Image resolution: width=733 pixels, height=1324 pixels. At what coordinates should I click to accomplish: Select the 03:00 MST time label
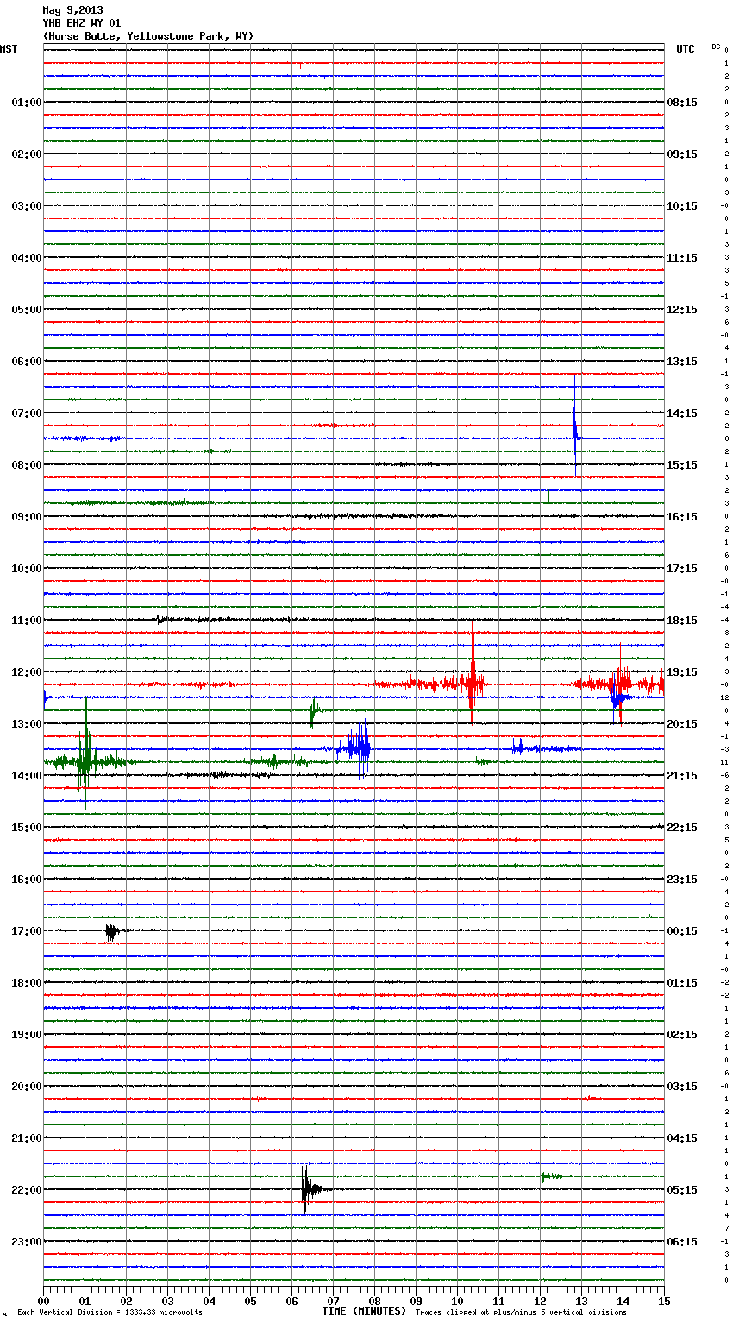point(27,206)
